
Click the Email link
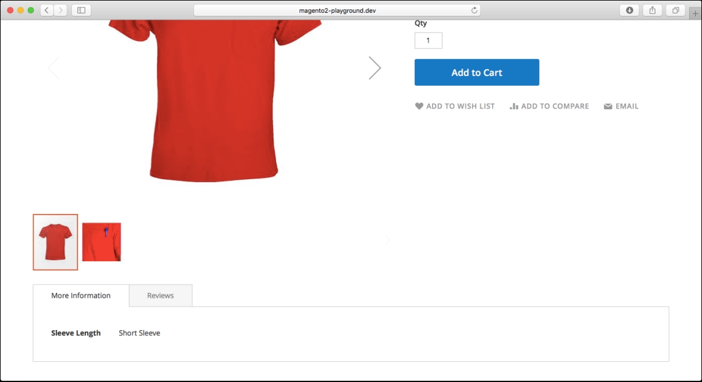click(x=621, y=106)
